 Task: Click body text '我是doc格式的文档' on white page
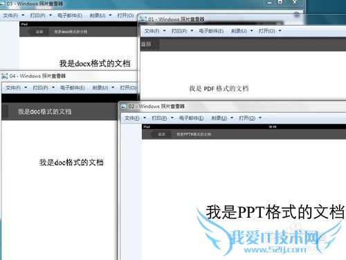click(71, 162)
